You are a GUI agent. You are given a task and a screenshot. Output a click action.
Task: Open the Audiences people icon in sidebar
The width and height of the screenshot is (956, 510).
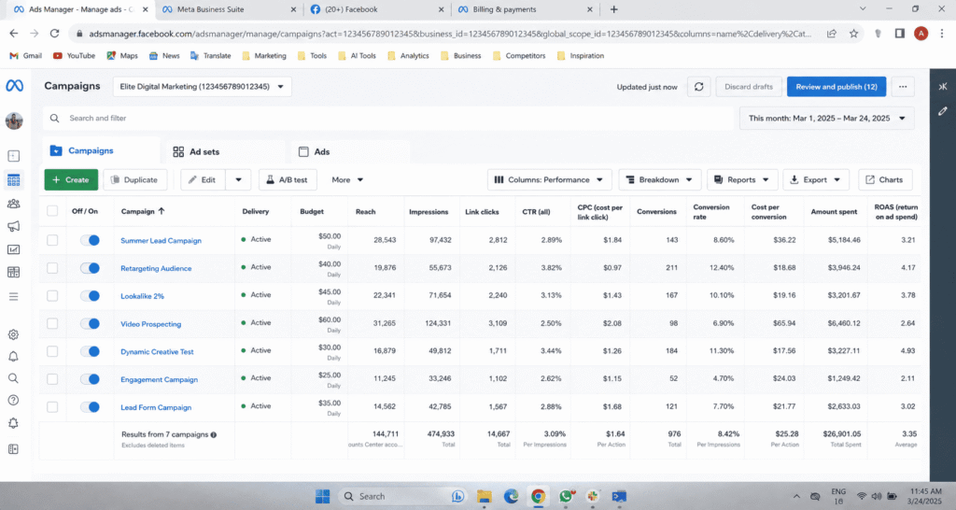tap(13, 204)
